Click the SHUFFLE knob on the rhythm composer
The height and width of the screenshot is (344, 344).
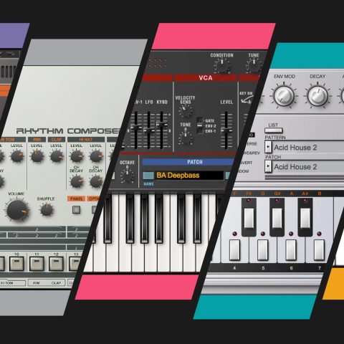[47, 210]
